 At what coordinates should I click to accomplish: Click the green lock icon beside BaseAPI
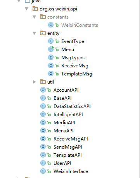coord(49,98)
